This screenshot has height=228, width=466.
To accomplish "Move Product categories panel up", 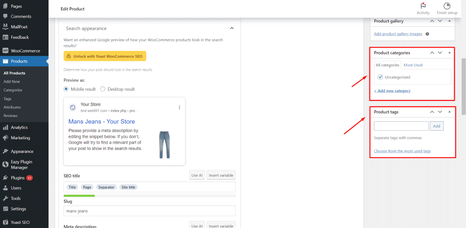I will point(432,53).
